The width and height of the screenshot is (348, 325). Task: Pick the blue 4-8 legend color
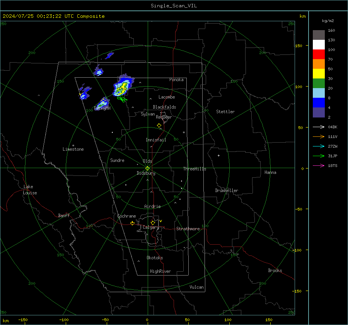tap(319, 103)
